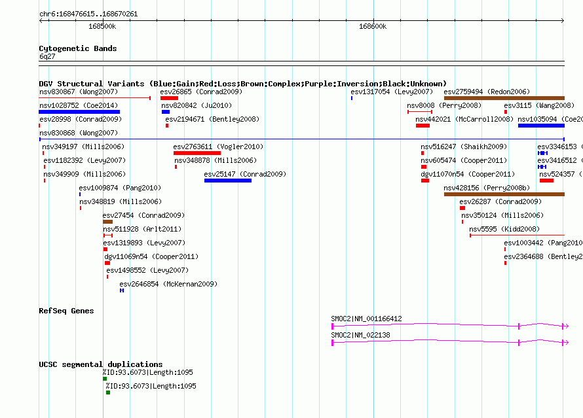This screenshot has width=583, height=418.
Task: Click the lower segmental duplication green block
Action: pos(108,392)
